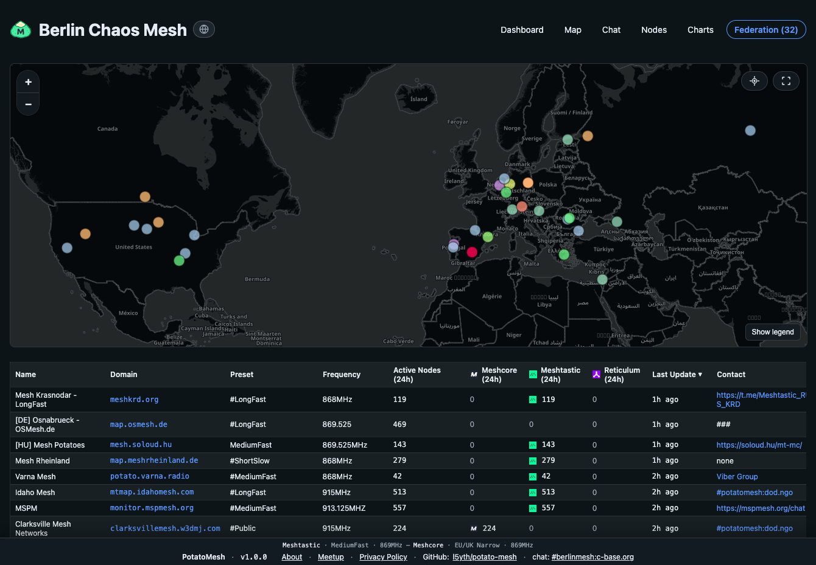The width and height of the screenshot is (816, 565).
Task: Sort table by Name column header
Action: (26, 375)
